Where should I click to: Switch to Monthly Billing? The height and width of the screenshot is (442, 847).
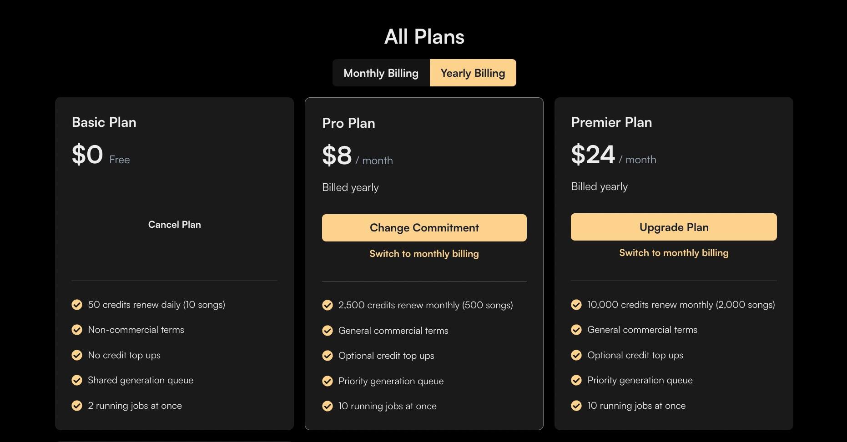point(381,73)
